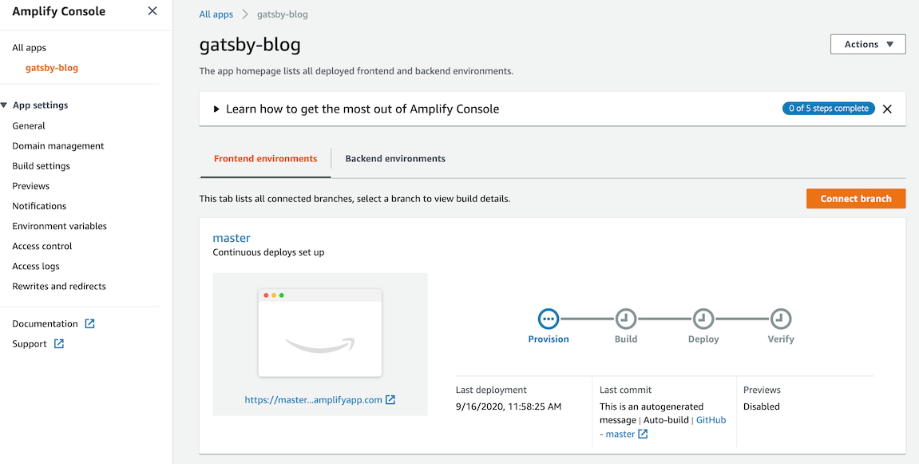The image size is (919, 464).
Task: Click the Provision stage label
Action: click(549, 339)
